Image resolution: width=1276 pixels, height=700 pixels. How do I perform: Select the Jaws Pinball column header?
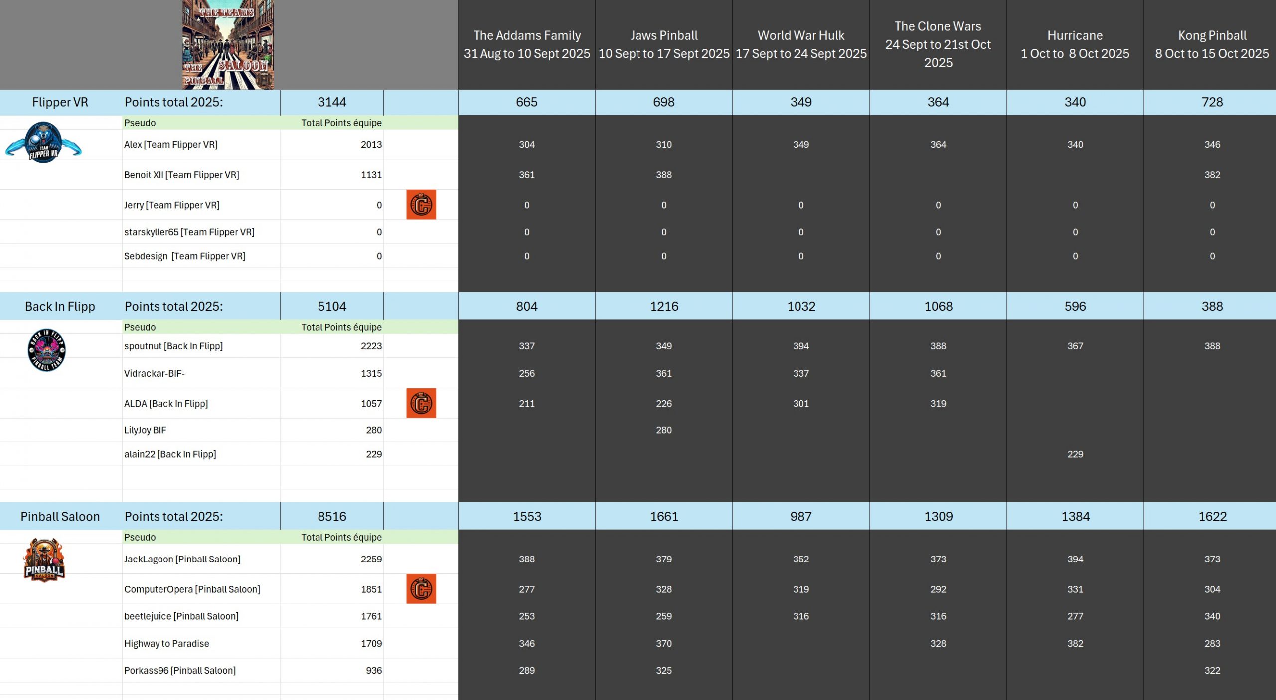pos(664,45)
